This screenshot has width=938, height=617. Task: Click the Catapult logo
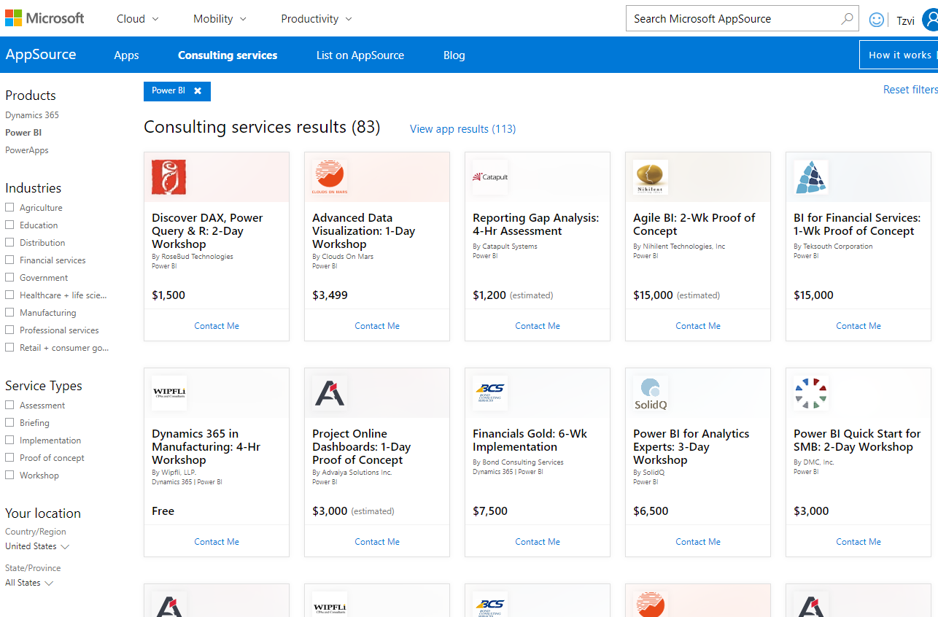point(490,177)
